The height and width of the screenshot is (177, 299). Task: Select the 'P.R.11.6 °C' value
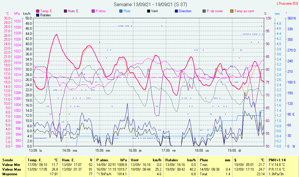click(277, 169)
